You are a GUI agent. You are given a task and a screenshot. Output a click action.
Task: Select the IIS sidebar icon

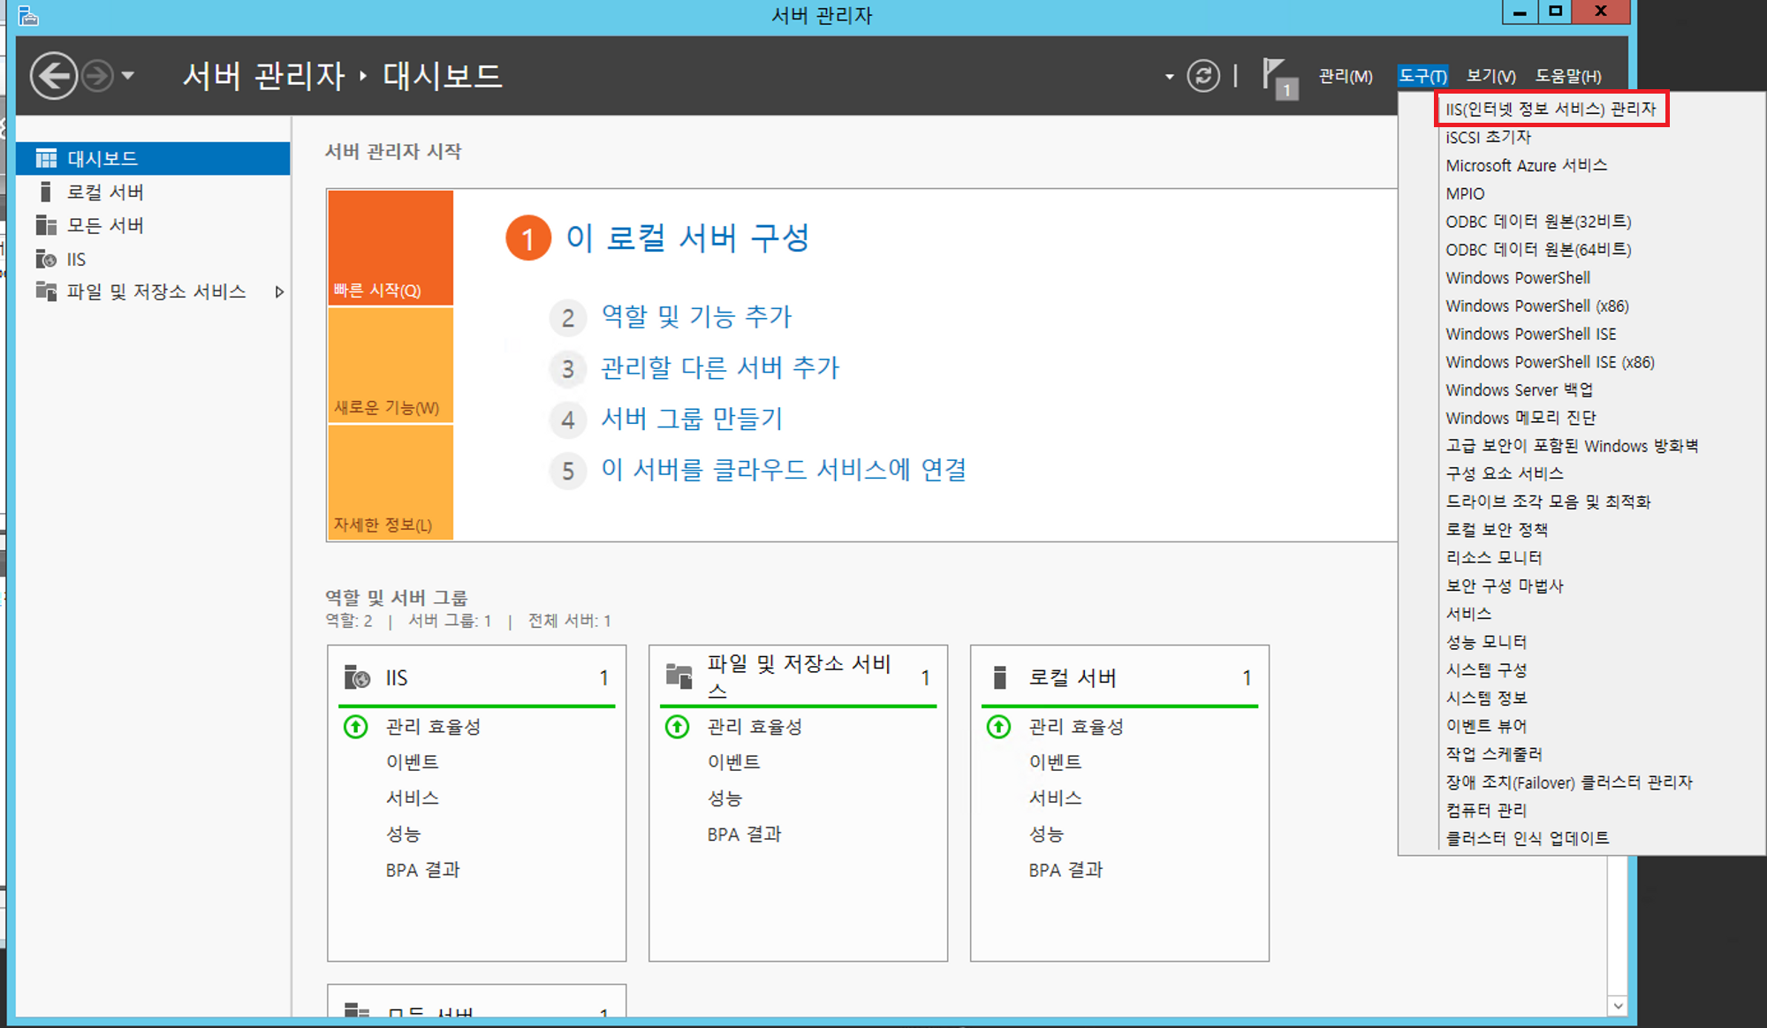click(46, 259)
